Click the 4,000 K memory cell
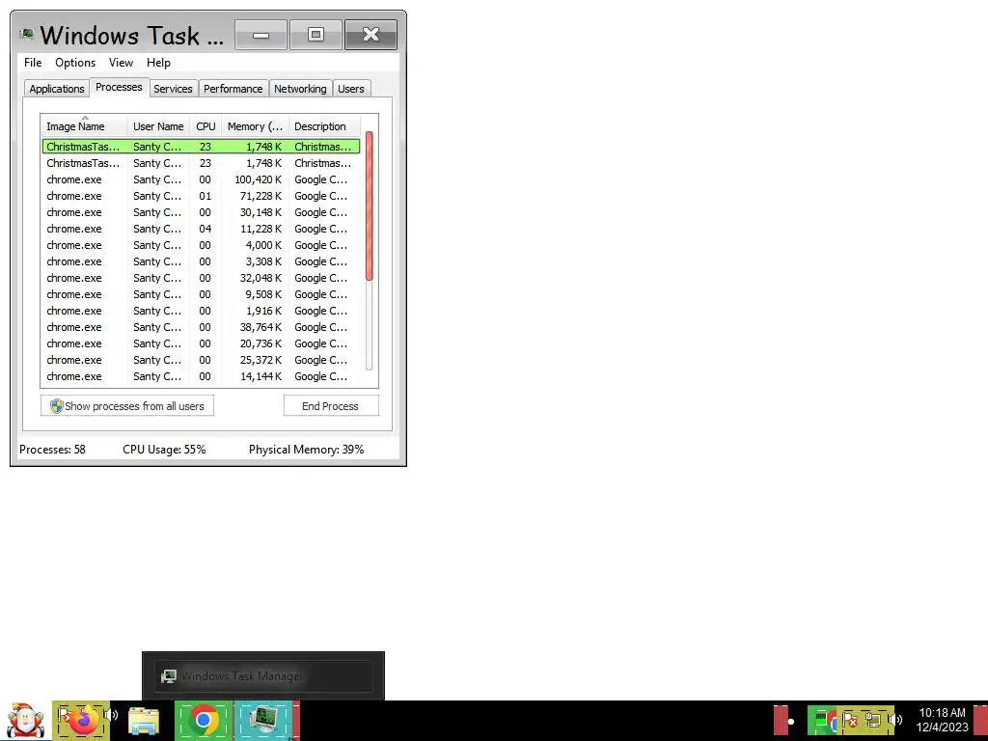 tap(264, 245)
